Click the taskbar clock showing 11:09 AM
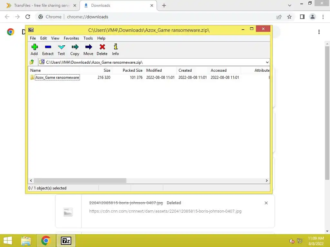This screenshot has width=330, height=247. (316, 241)
